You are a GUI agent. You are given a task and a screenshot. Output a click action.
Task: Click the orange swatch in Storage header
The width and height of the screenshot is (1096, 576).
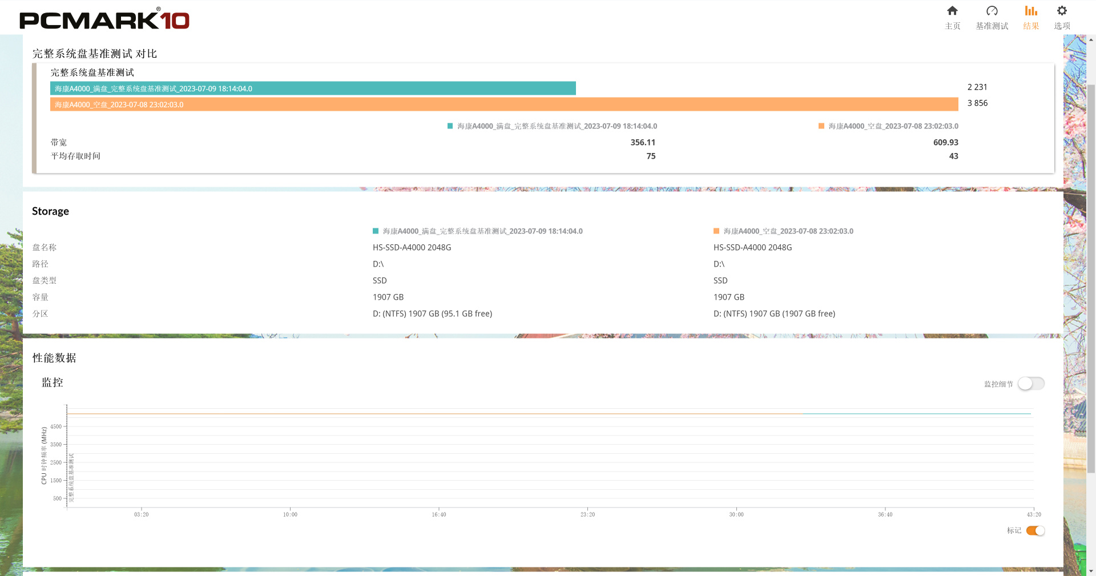pyautogui.click(x=716, y=231)
